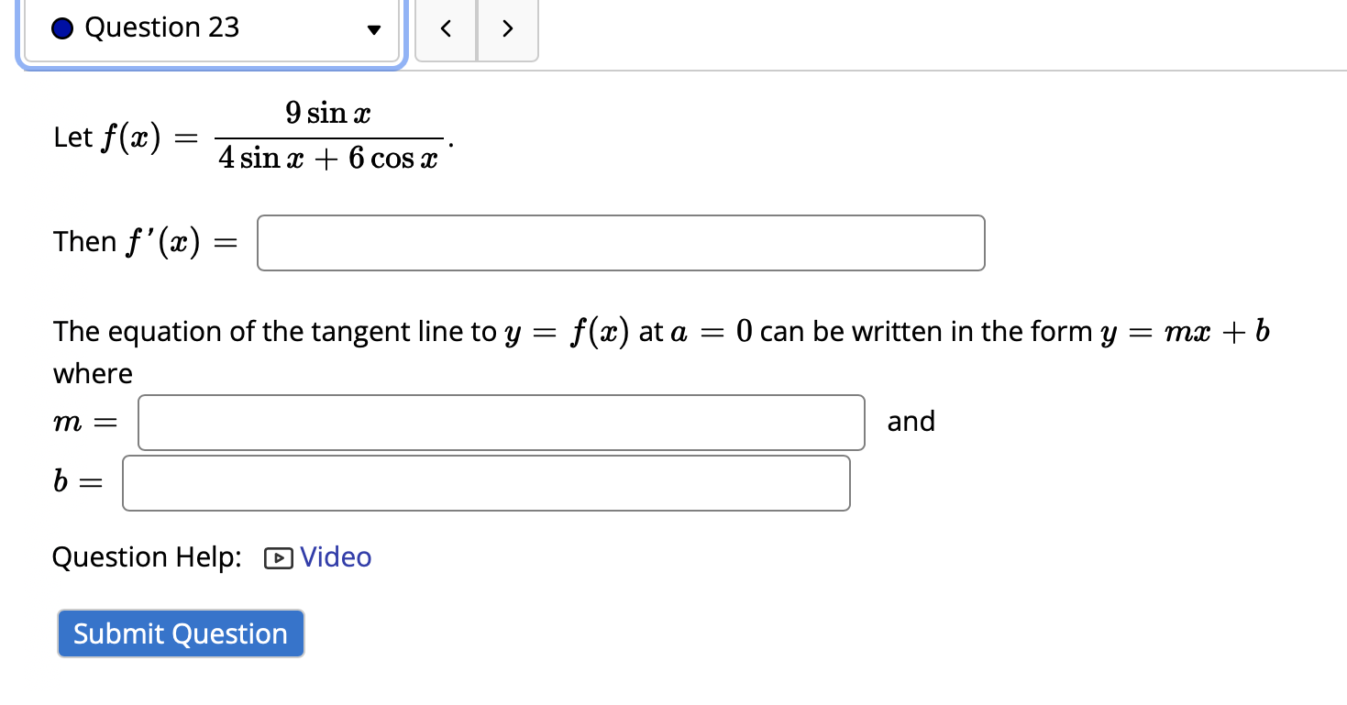Click the answer box next to m =
Image resolution: width=1347 pixels, height=705 pixels.
coord(501,422)
